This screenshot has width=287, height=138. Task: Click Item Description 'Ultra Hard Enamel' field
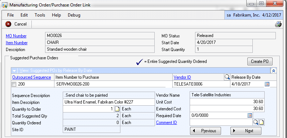pyautogui.click(x=109, y=102)
